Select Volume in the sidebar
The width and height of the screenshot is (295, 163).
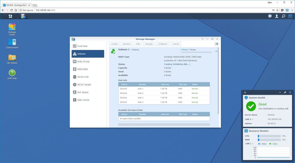pos(88,54)
